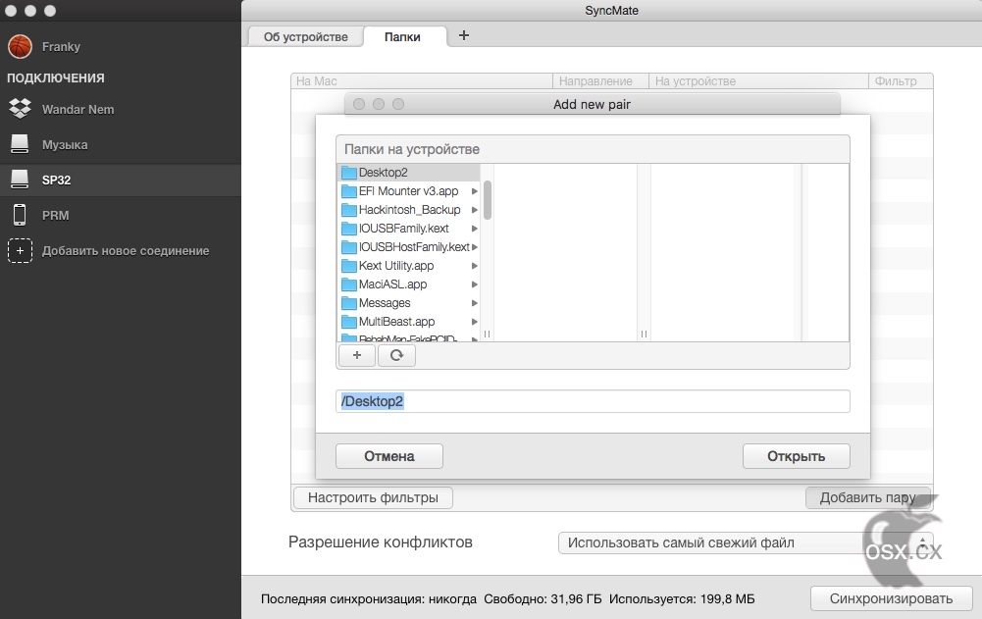Viewport: 982px width, 619px height.
Task: Expand IOUSBHostFamily.kext with its arrow
Action: [475, 247]
